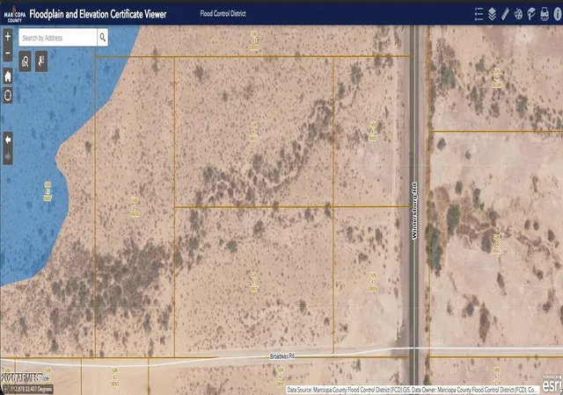Open the About info panel
Viewport: 563px width, 395px height.
558,14
